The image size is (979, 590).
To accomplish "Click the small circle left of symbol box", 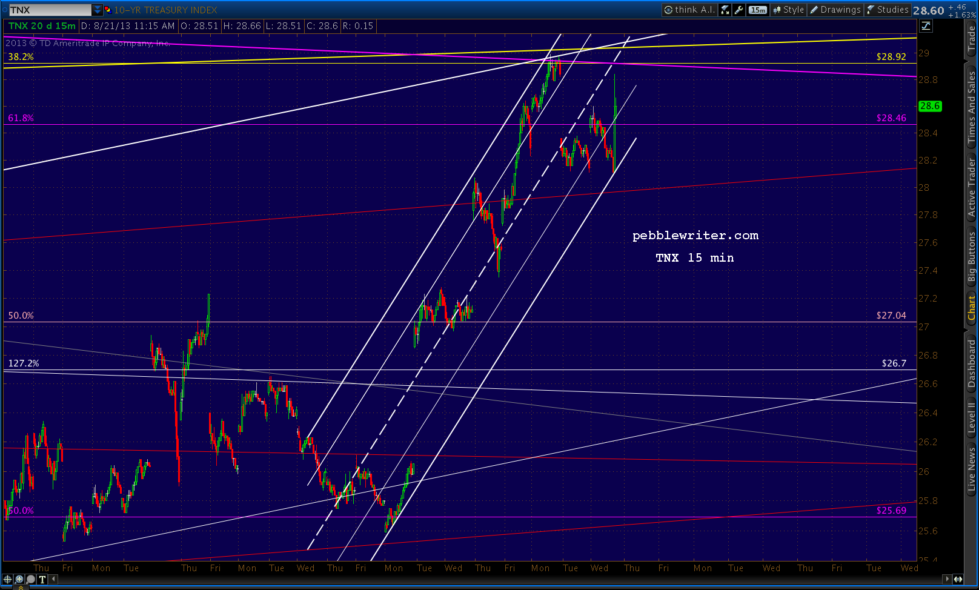I will click(x=5, y=10).
